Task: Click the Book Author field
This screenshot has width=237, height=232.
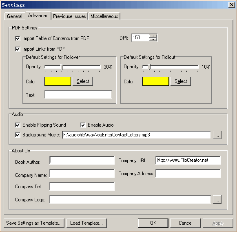Action: pyautogui.click(x=82, y=160)
